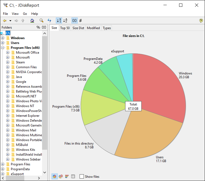This screenshot has width=205, height=181.
Task: Open the back history dropdown arrow
Action: pos(10,21)
